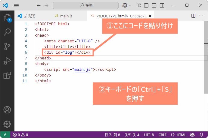The image size is (208, 138).
Task: Open the Search view in activity bar
Action: (x=7, y=32)
